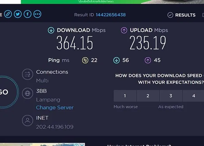Image resolution: width=204 pixels, height=146 pixels.
Task: Click Change Server link
Action: pyautogui.click(x=55, y=107)
